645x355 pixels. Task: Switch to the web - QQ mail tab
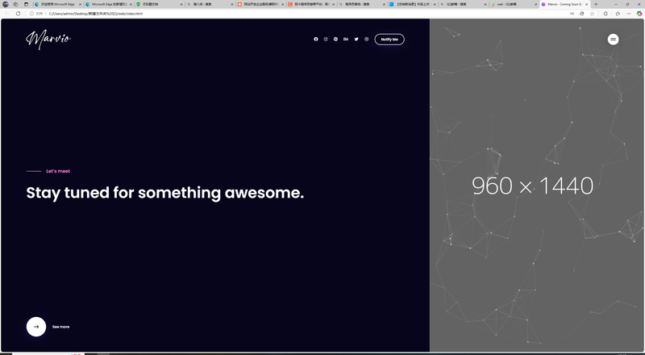point(514,4)
